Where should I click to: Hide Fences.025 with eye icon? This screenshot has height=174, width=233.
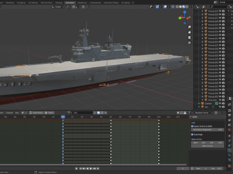pyautogui.click(x=220, y=11)
